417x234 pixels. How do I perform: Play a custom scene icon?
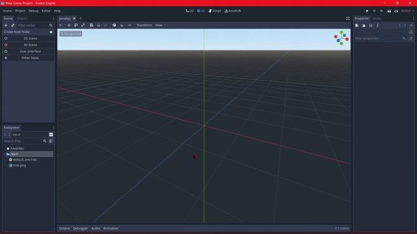[x=396, y=11]
